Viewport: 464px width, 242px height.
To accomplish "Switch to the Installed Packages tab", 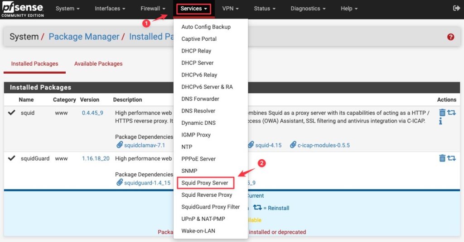I will [34, 64].
